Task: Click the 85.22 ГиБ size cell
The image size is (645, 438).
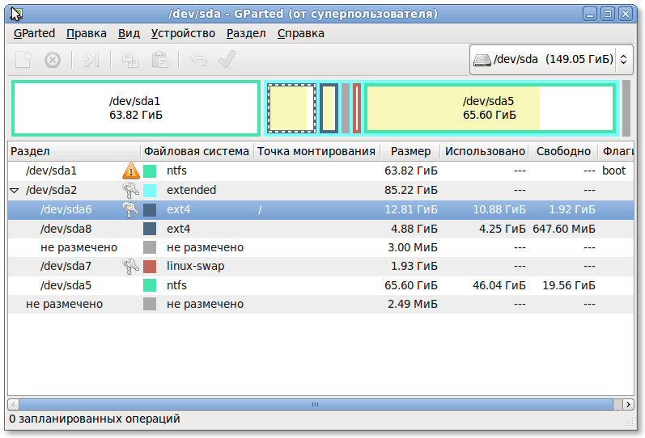Action: 411,190
